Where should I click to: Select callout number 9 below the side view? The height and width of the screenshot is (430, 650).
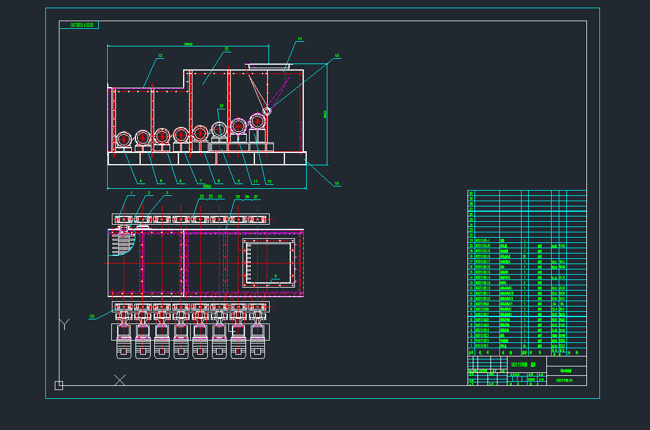238,181
